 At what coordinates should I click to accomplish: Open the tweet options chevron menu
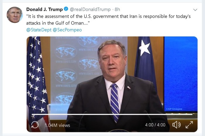point(195,9)
